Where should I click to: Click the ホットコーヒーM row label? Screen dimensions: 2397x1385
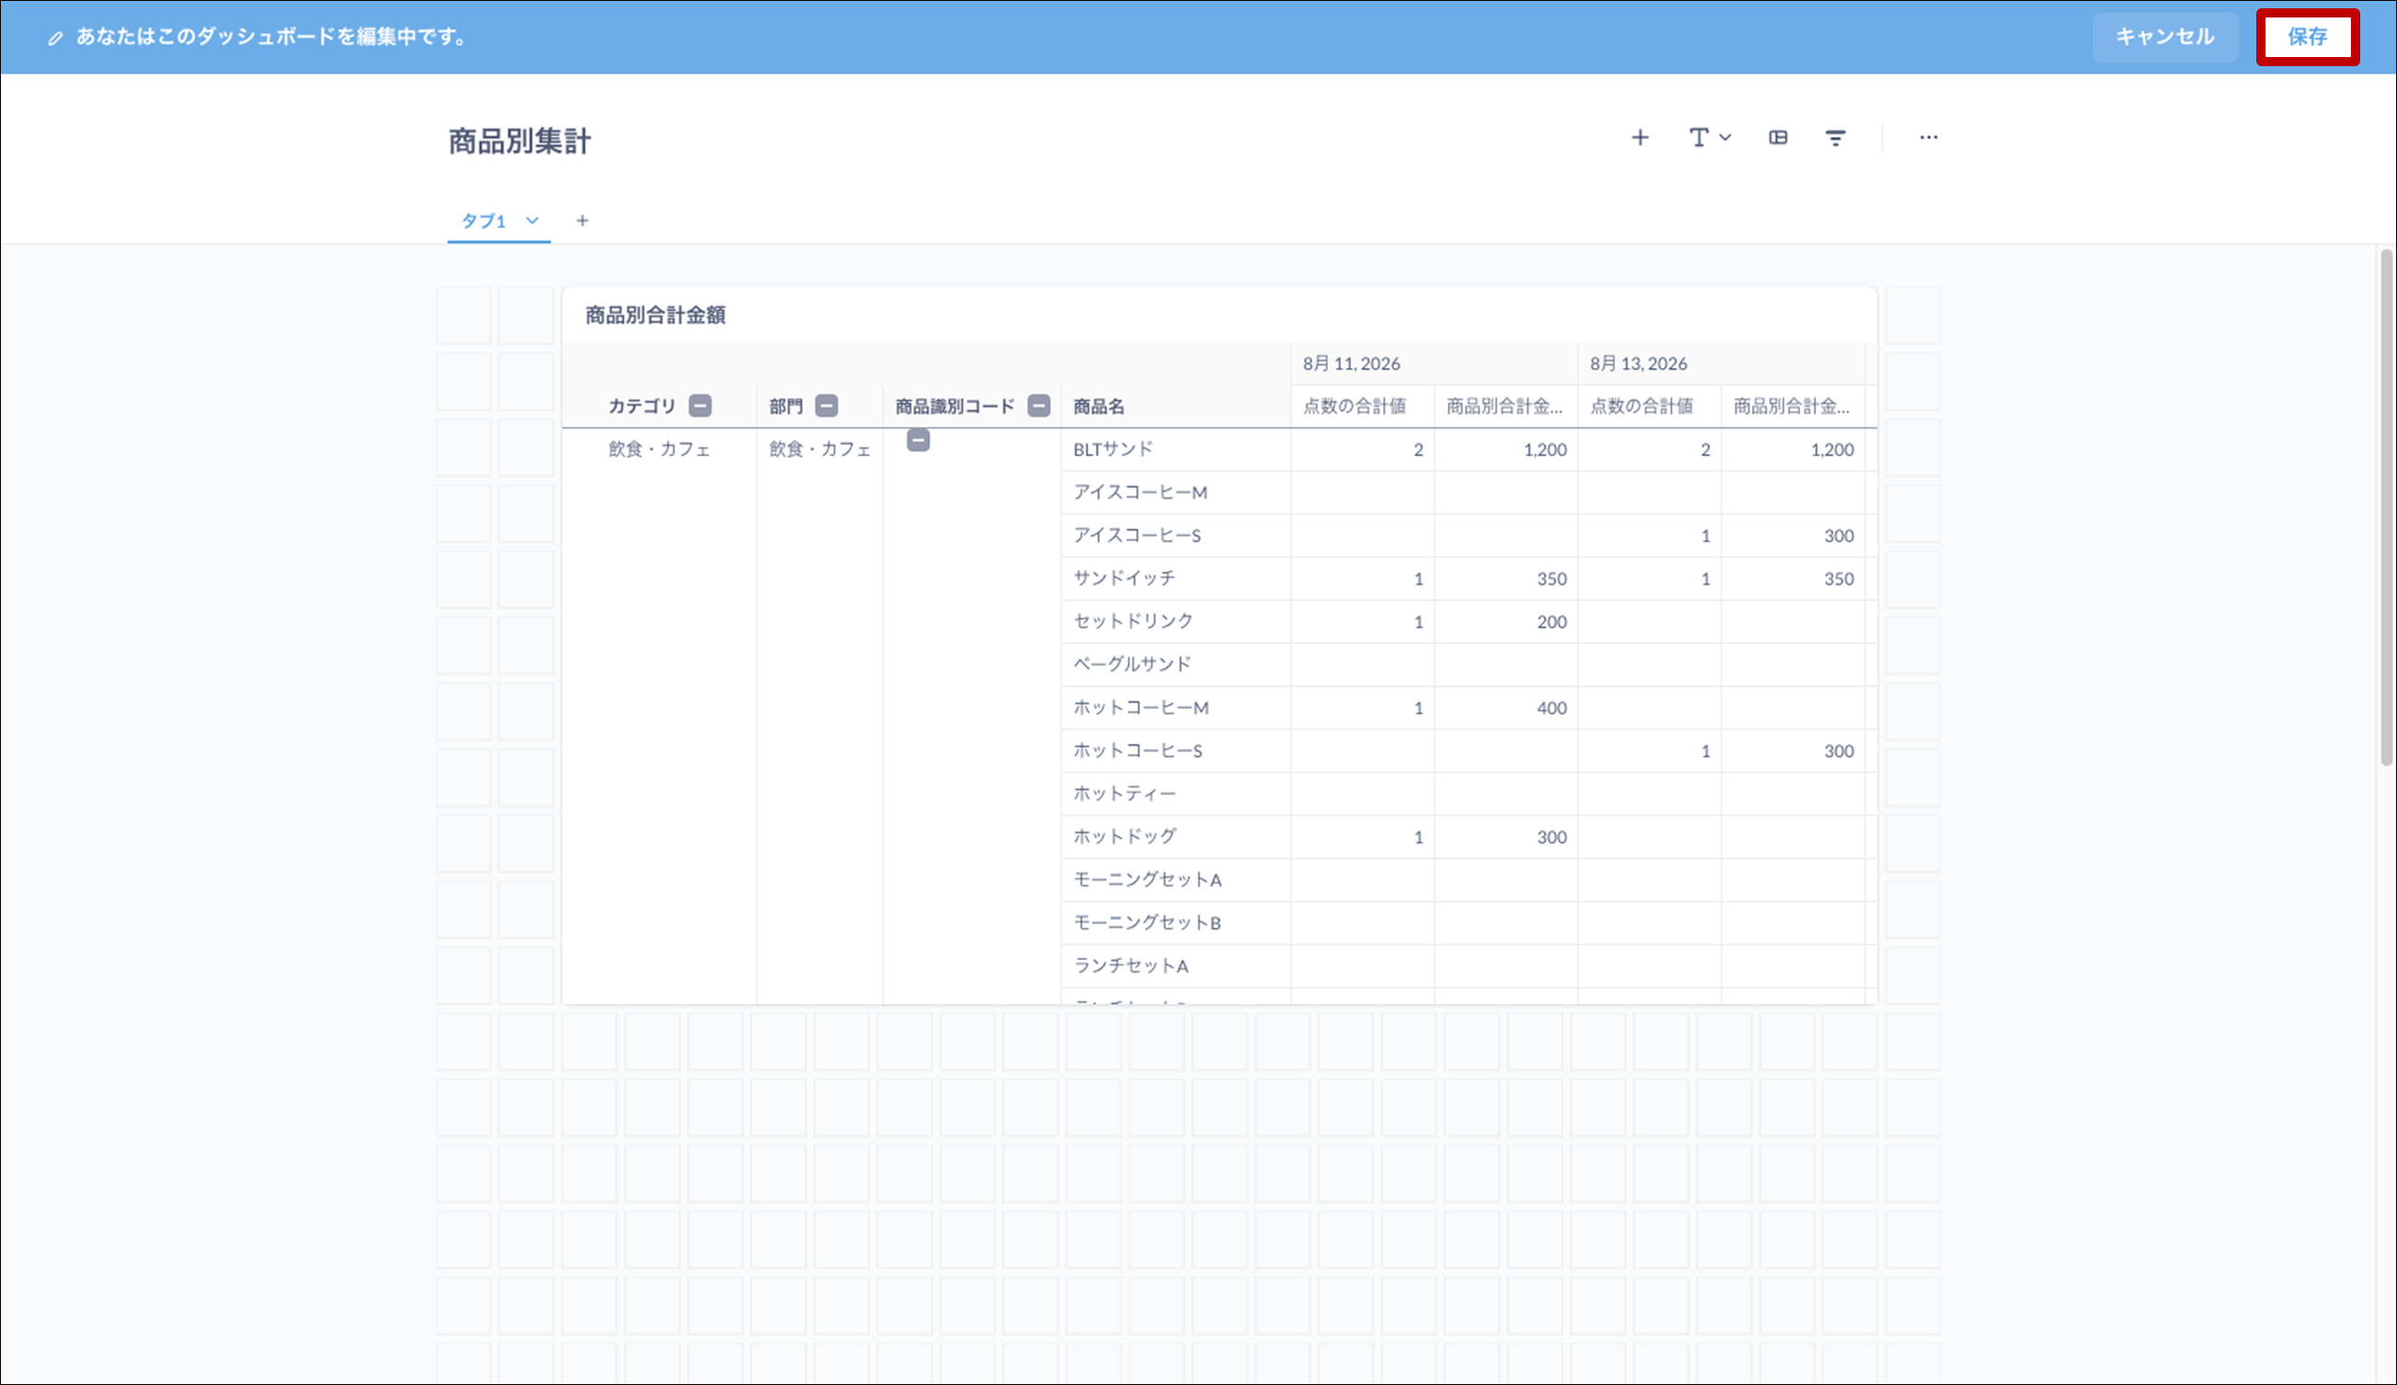tap(1141, 708)
